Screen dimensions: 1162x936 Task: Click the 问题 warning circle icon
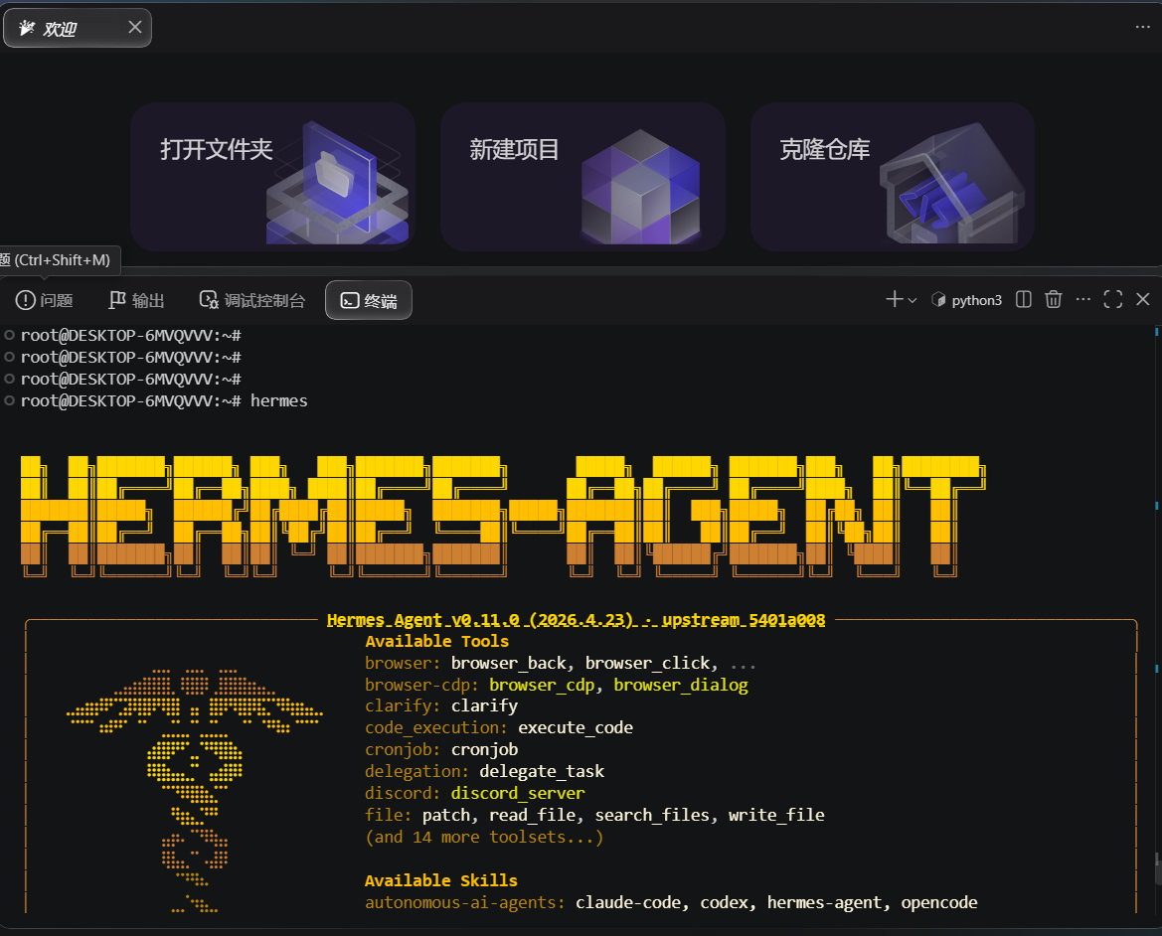point(25,300)
